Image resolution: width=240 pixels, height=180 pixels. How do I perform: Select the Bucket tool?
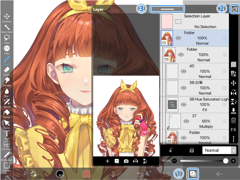point(7,114)
